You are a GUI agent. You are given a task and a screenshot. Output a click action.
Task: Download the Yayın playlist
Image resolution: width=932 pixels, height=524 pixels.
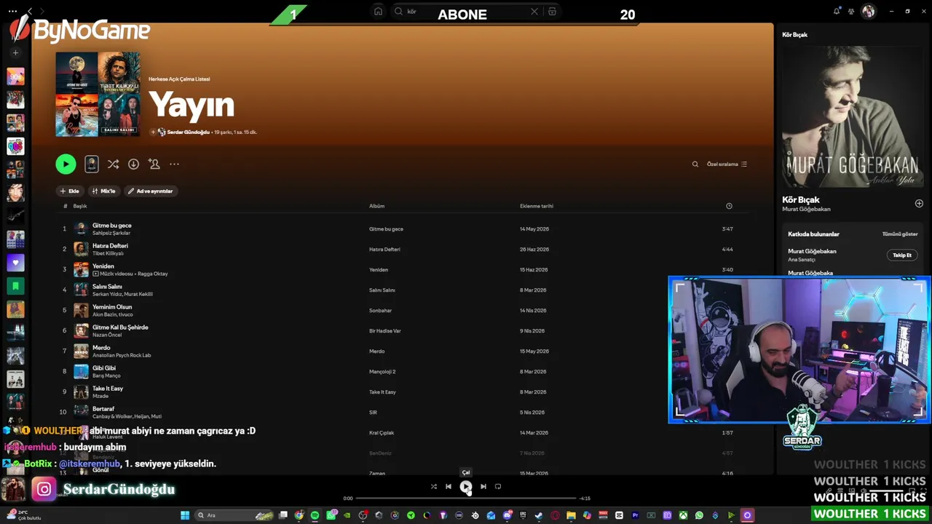click(x=133, y=164)
